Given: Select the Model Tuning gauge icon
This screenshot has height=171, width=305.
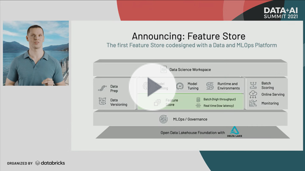Looking at the screenshot, I should pos(180,86).
